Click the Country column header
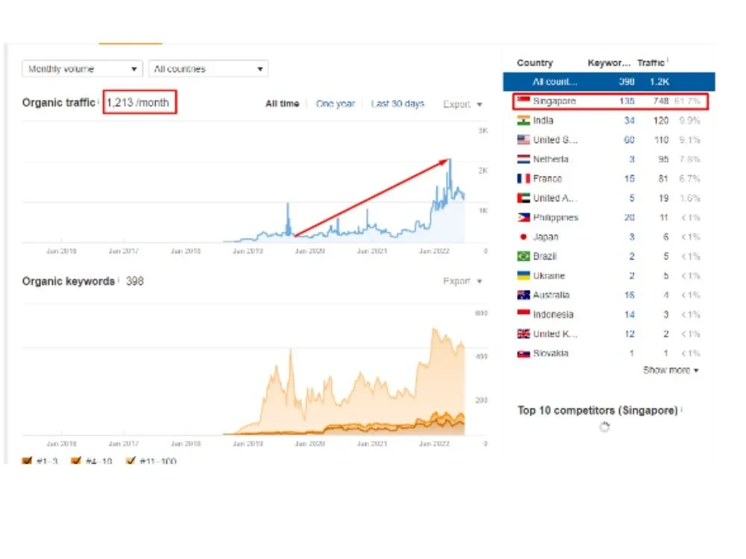Image resolution: width=746 pixels, height=559 pixels. (x=535, y=63)
